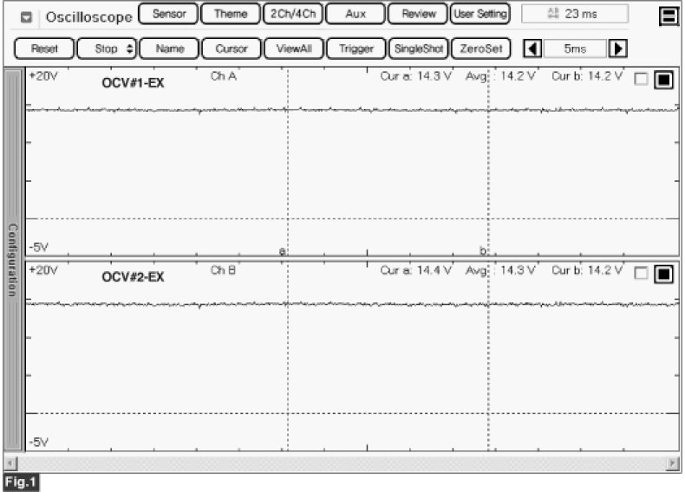Click the menu icon at top-right corner

tap(668, 16)
